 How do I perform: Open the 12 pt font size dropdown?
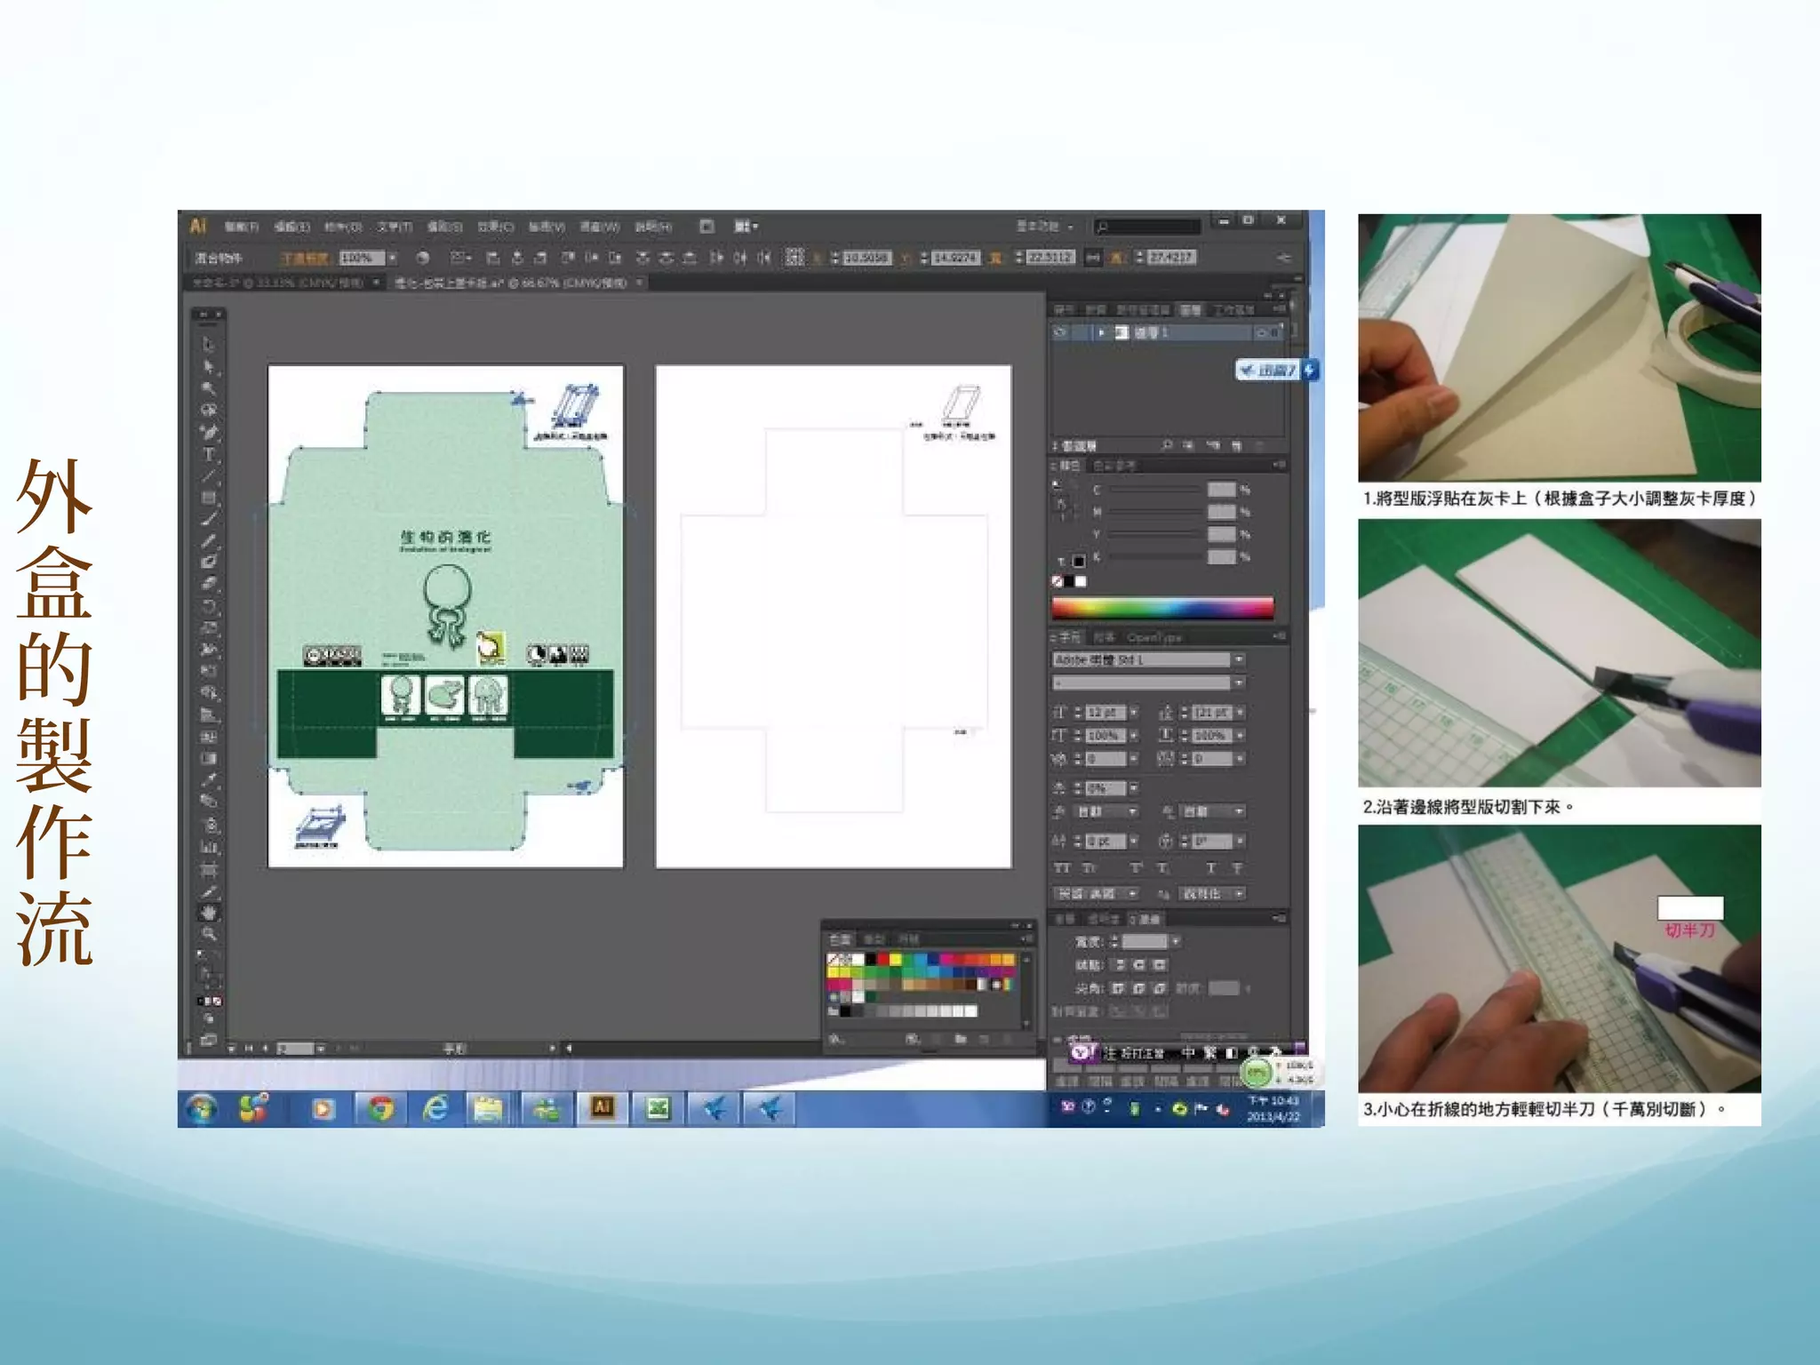1134,713
